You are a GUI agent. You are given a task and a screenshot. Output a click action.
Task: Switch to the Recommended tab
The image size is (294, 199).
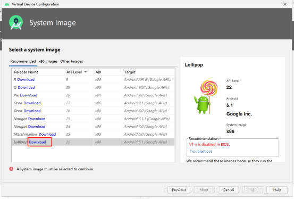(x=23, y=61)
